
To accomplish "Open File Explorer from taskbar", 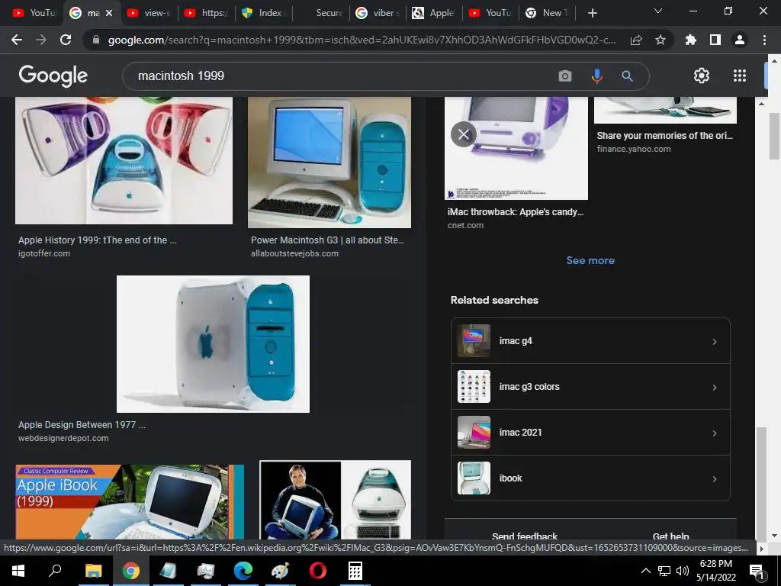I will pos(93,571).
